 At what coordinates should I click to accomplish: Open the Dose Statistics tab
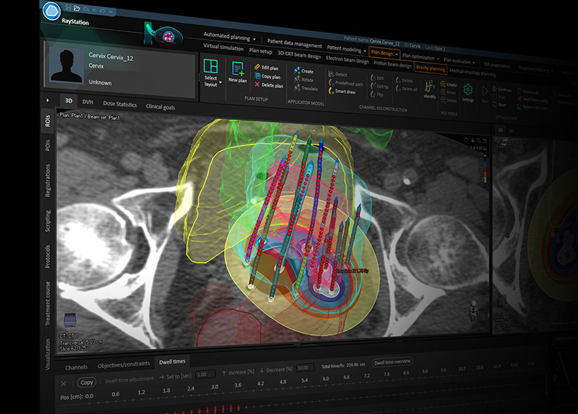point(120,104)
